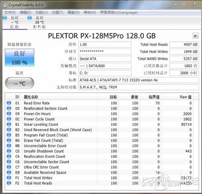Screen dimensions: 202x194
Task: Click the Total Host Writes 1849 GB value
Action: click(184, 52)
